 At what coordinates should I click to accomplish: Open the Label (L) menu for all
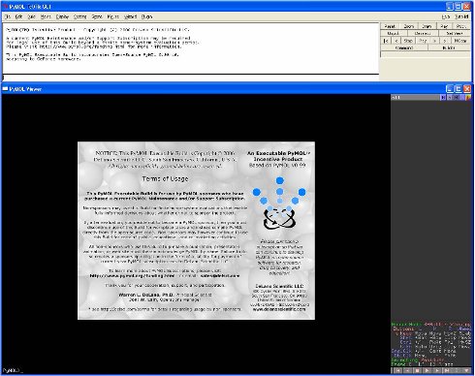pyautogui.click(x=461, y=97)
